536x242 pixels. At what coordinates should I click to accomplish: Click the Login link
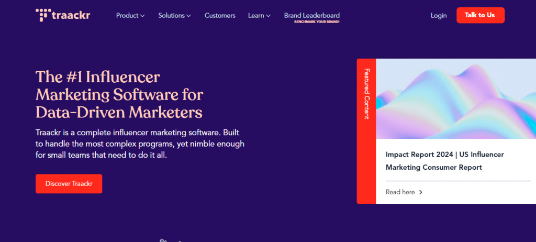point(439,15)
